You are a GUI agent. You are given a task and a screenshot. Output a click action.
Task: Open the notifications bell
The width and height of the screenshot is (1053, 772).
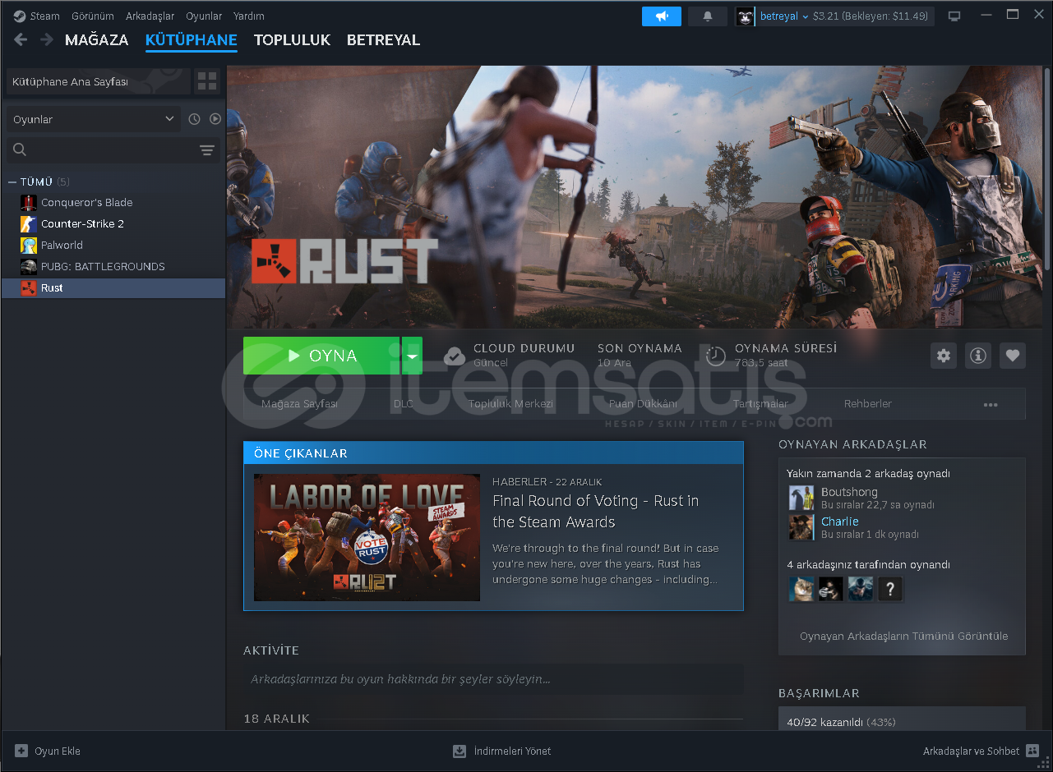708,16
